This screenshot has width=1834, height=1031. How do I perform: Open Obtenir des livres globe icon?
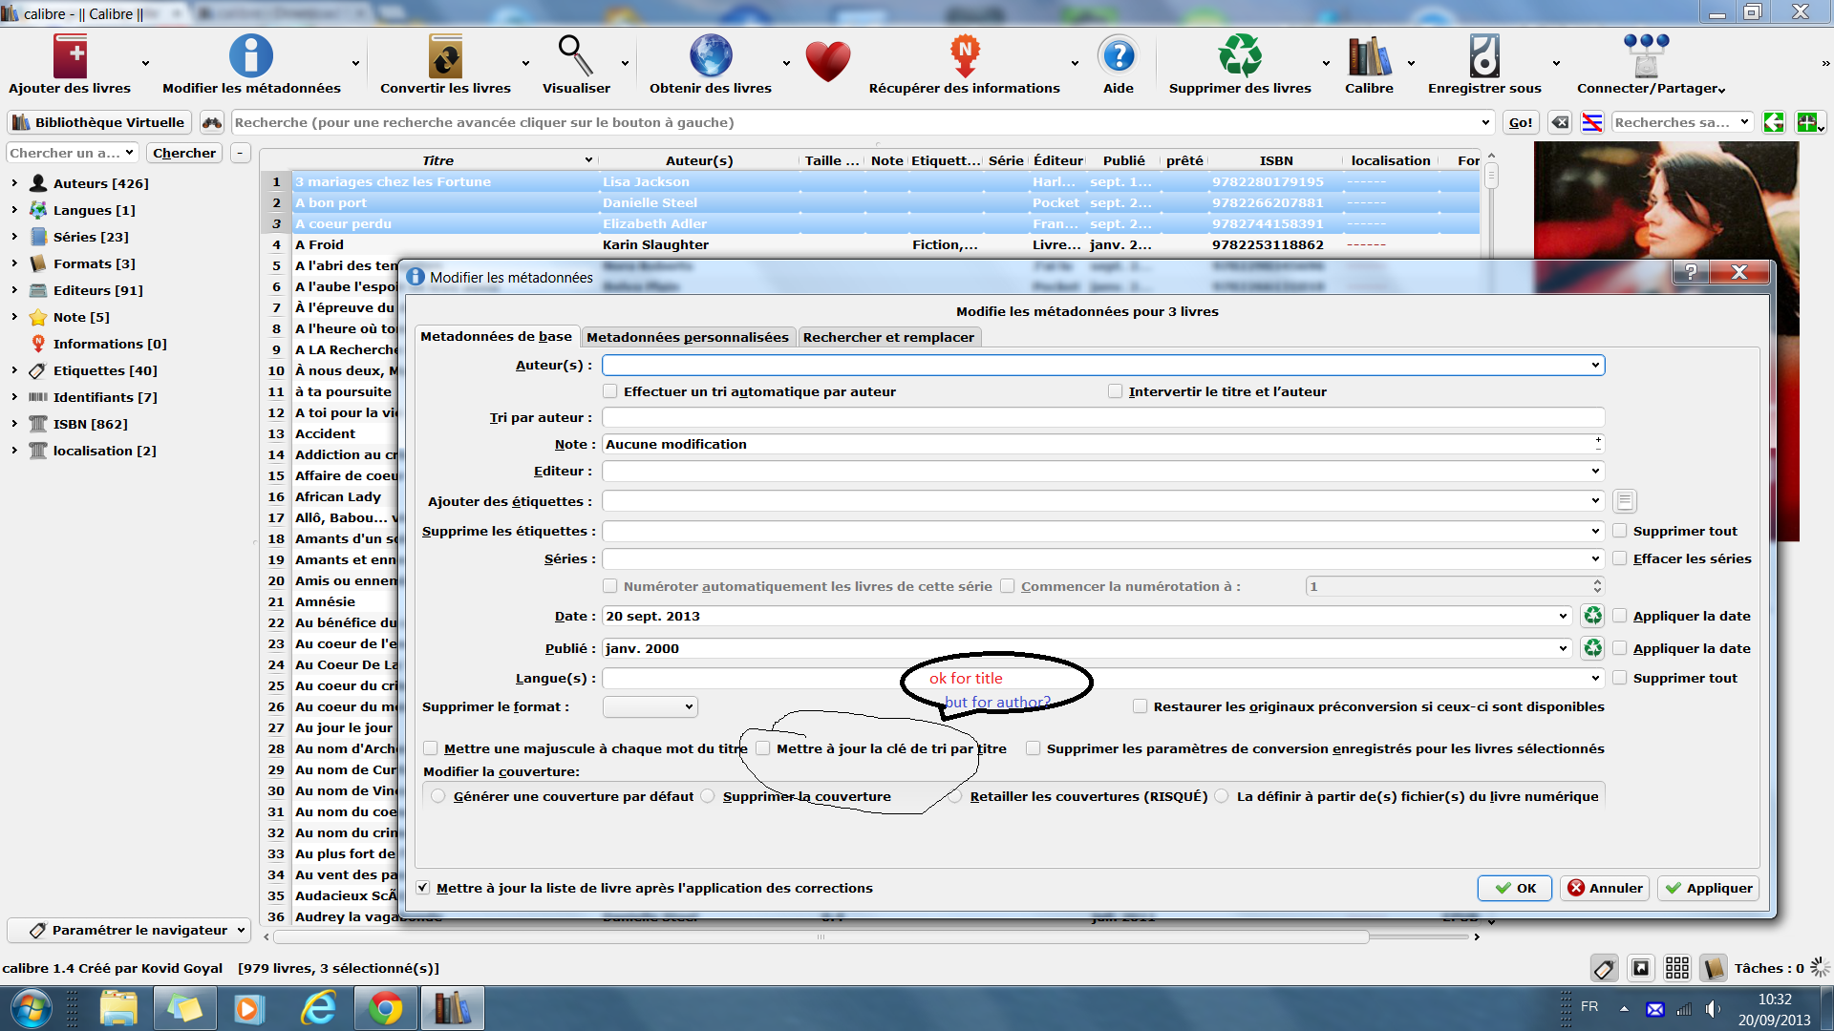(x=711, y=57)
